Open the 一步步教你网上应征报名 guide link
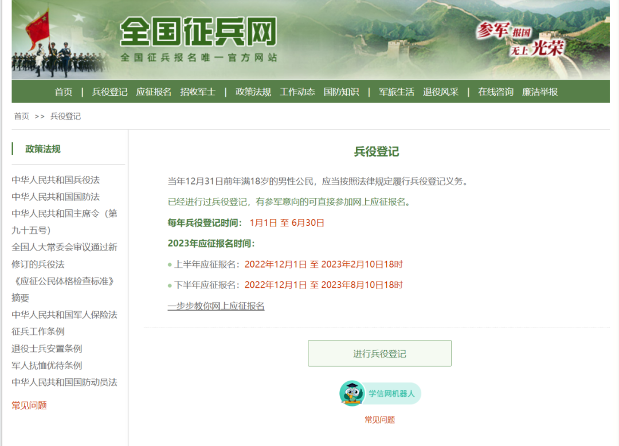The height and width of the screenshot is (446, 619). 216,306
